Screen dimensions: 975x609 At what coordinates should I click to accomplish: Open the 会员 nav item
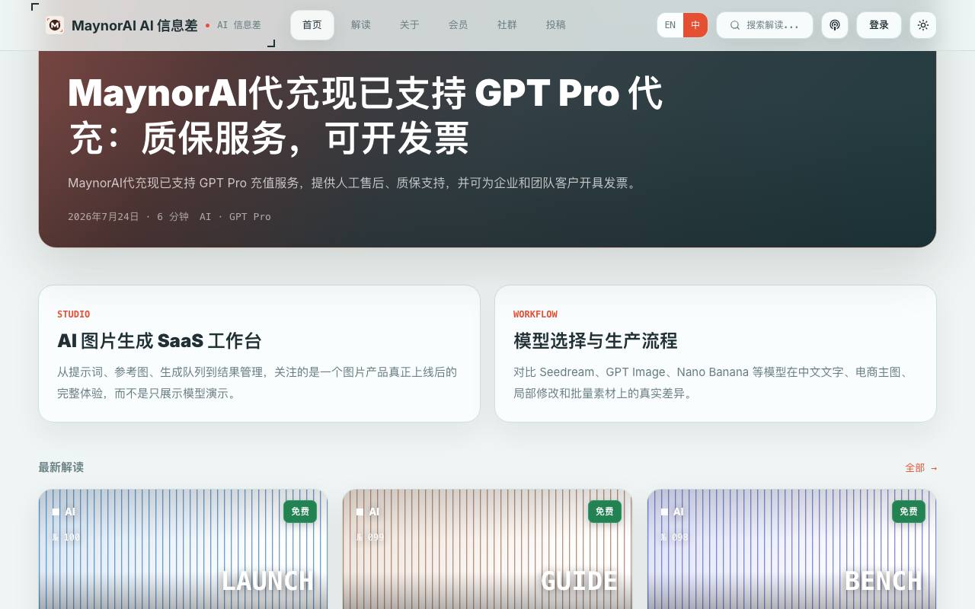(459, 25)
